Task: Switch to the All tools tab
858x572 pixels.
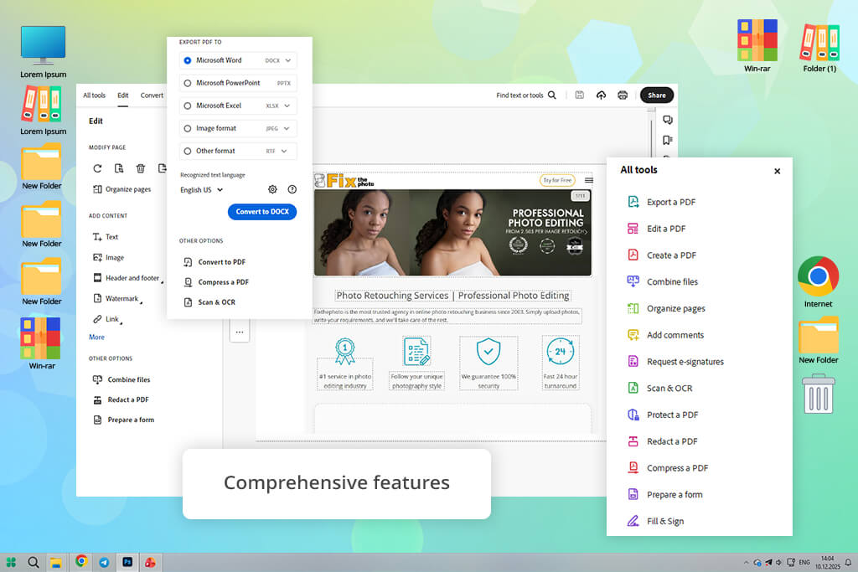Action: [x=94, y=95]
